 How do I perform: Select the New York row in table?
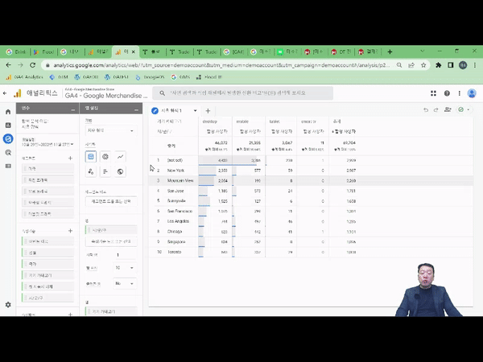[x=175, y=171]
